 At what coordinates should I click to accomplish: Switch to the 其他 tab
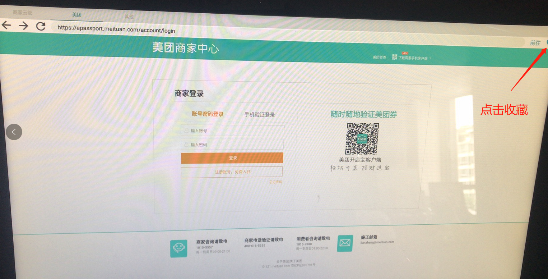point(129,17)
